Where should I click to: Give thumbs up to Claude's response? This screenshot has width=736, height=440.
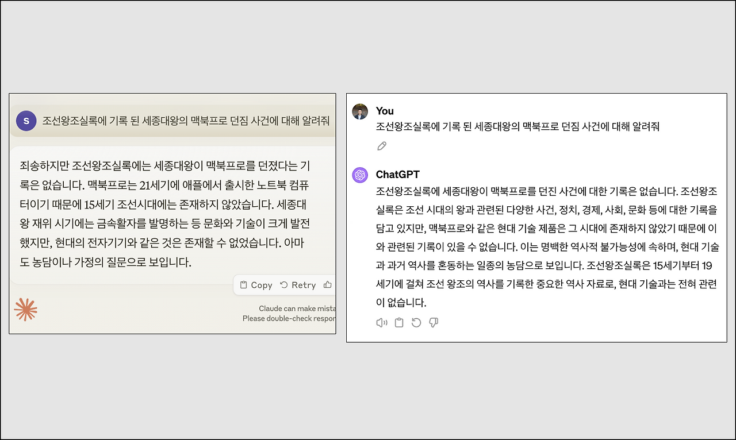(328, 284)
